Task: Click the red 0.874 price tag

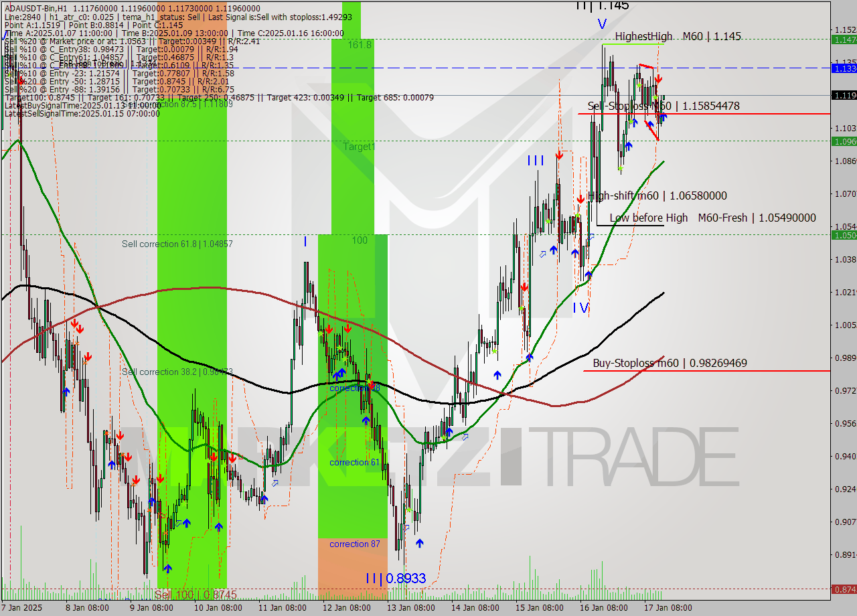Action: tap(844, 589)
